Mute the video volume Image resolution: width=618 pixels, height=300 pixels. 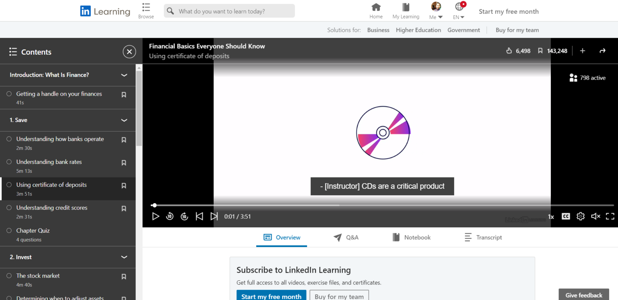click(x=595, y=216)
